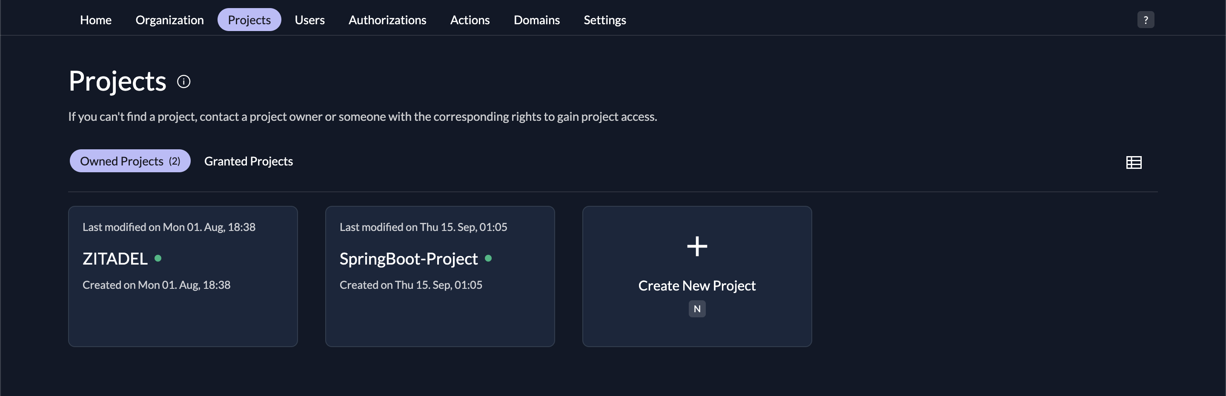Switch to table list view icon

click(1134, 162)
